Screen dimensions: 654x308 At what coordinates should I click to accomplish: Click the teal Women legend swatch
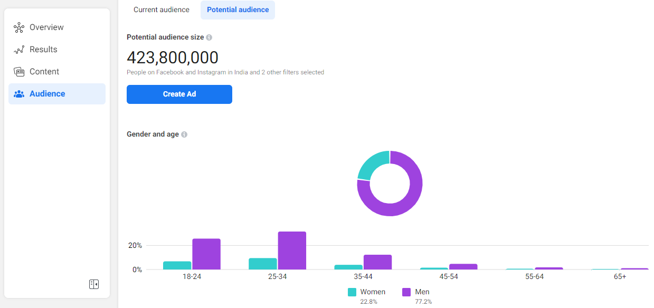tap(352, 292)
